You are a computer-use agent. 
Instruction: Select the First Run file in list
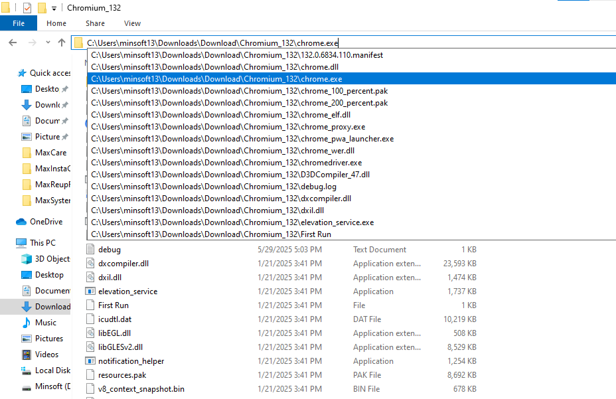[x=113, y=305]
